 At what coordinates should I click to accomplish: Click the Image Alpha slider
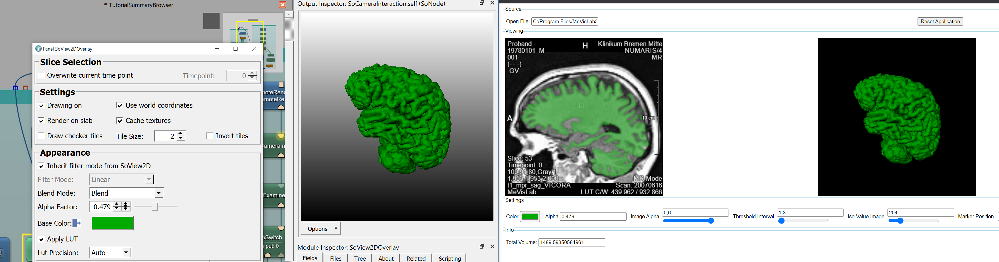pyautogui.click(x=688, y=221)
